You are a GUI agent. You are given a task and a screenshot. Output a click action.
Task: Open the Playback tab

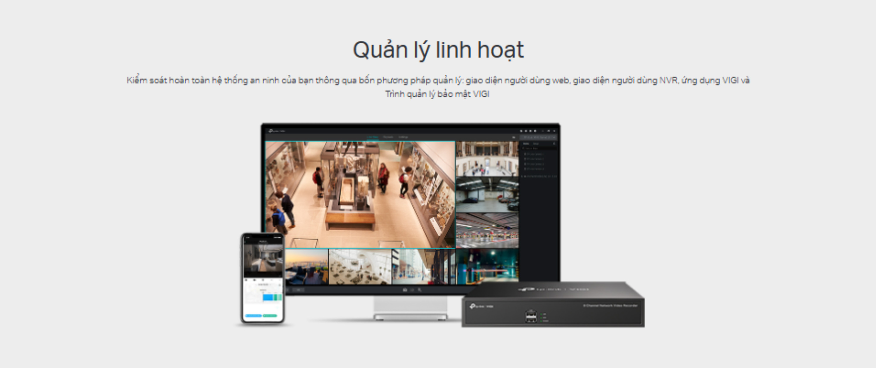click(388, 137)
